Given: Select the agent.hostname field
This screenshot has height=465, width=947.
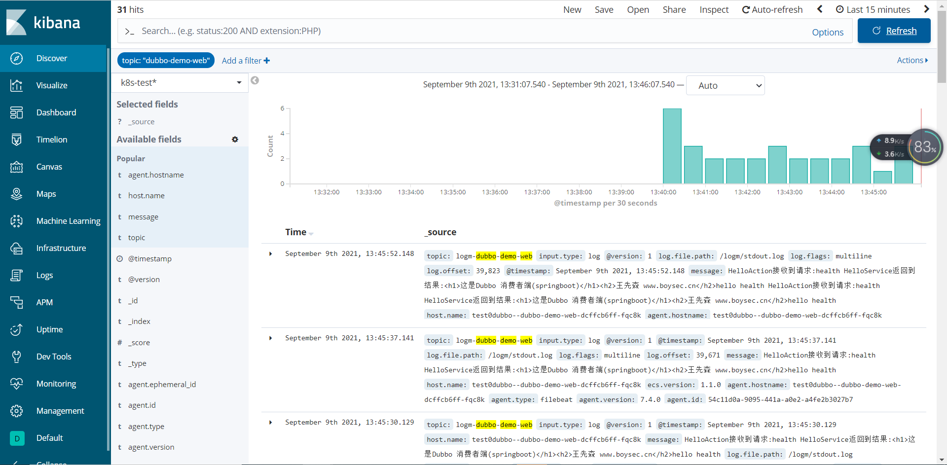Looking at the screenshot, I should (x=156, y=175).
